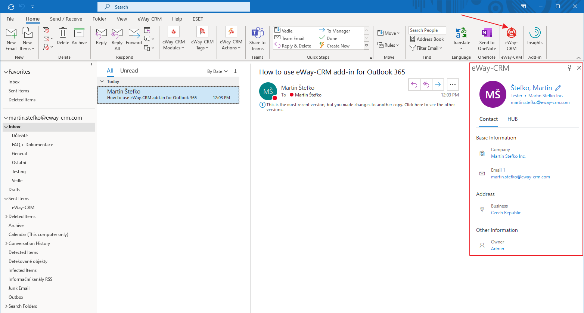The height and width of the screenshot is (313, 584).
Task: Click the Search People field
Action: [427, 30]
